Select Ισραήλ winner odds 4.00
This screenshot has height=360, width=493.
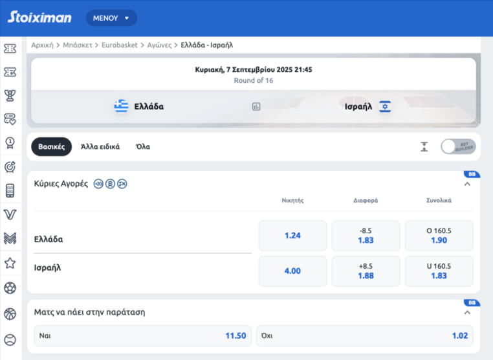(x=292, y=271)
